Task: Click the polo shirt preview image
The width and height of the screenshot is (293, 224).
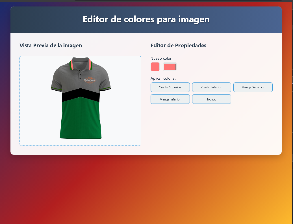Action: click(x=81, y=98)
